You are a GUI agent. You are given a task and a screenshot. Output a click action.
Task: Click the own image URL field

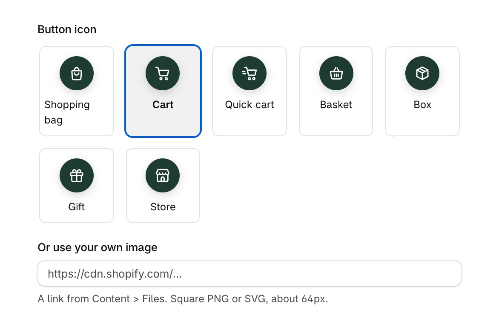coord(249,273)
